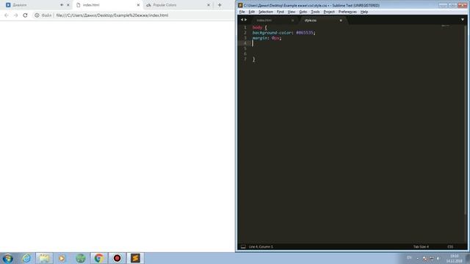Click the background-color property line
470x264 pixels.
283,33
